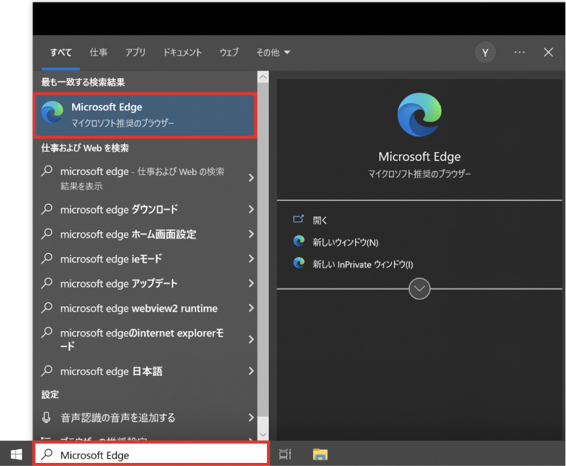Viewport: 566px width, 466px height.
Task: Click the microphone icon for 音声認識
Action: pos(46,418)
